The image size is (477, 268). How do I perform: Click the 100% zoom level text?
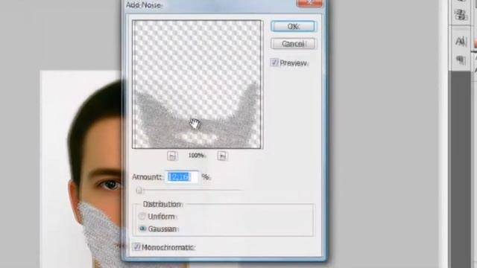197,156
